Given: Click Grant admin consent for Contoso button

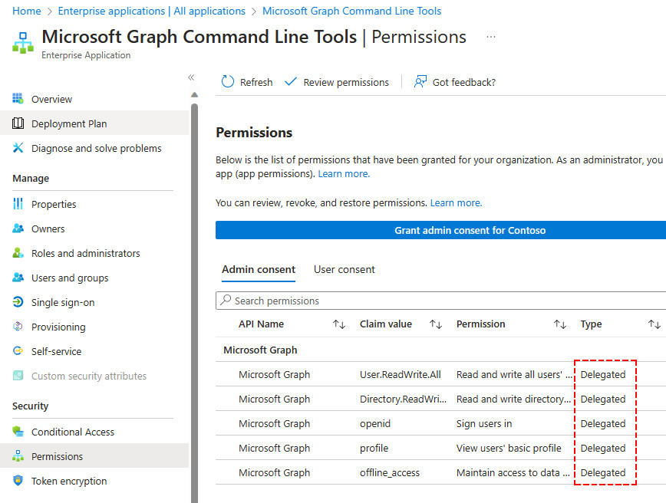Looking at the screenshot, I should 440,230.
